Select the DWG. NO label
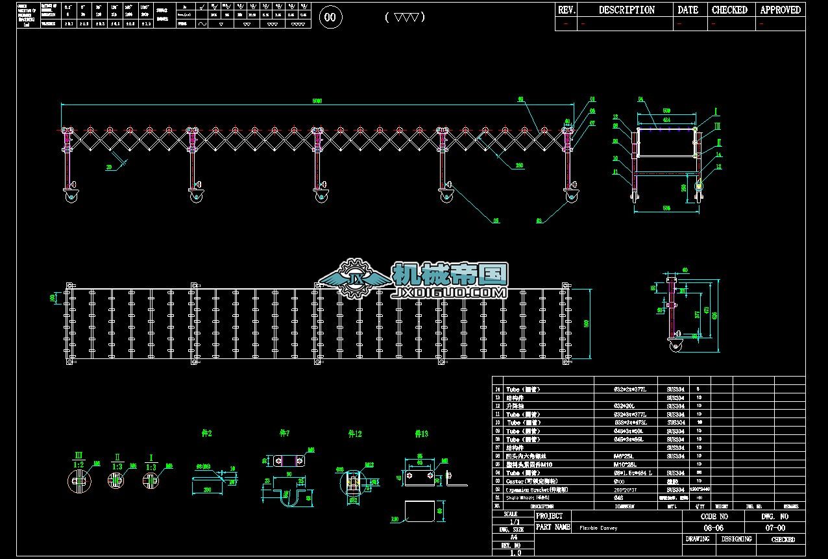The width and height of the screenshot is (828, 559). point(775,516)
